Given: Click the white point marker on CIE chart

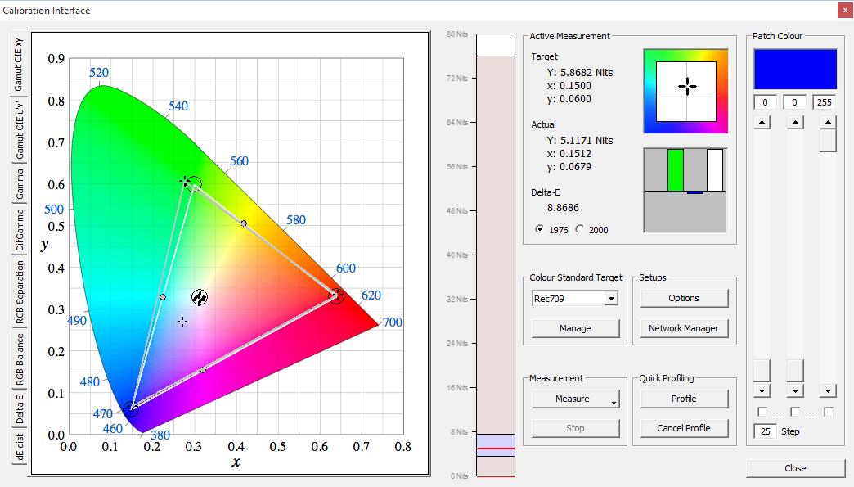Looking at the screenshot, I should point(200,297).
